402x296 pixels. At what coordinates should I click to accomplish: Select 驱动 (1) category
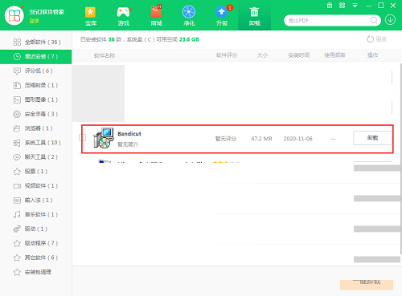coord(36,229)
